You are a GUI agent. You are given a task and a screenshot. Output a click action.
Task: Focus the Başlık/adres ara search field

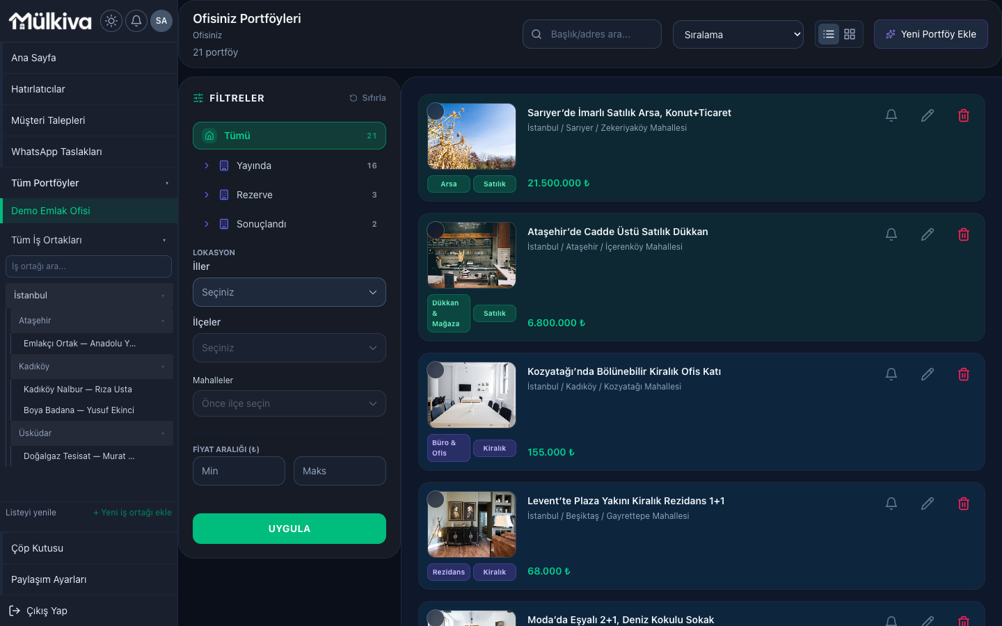592,34
